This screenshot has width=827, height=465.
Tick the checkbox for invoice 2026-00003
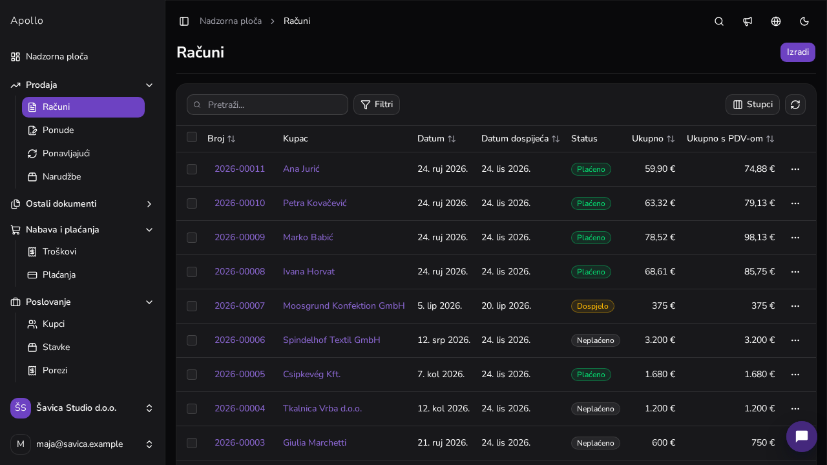(192, 443)
